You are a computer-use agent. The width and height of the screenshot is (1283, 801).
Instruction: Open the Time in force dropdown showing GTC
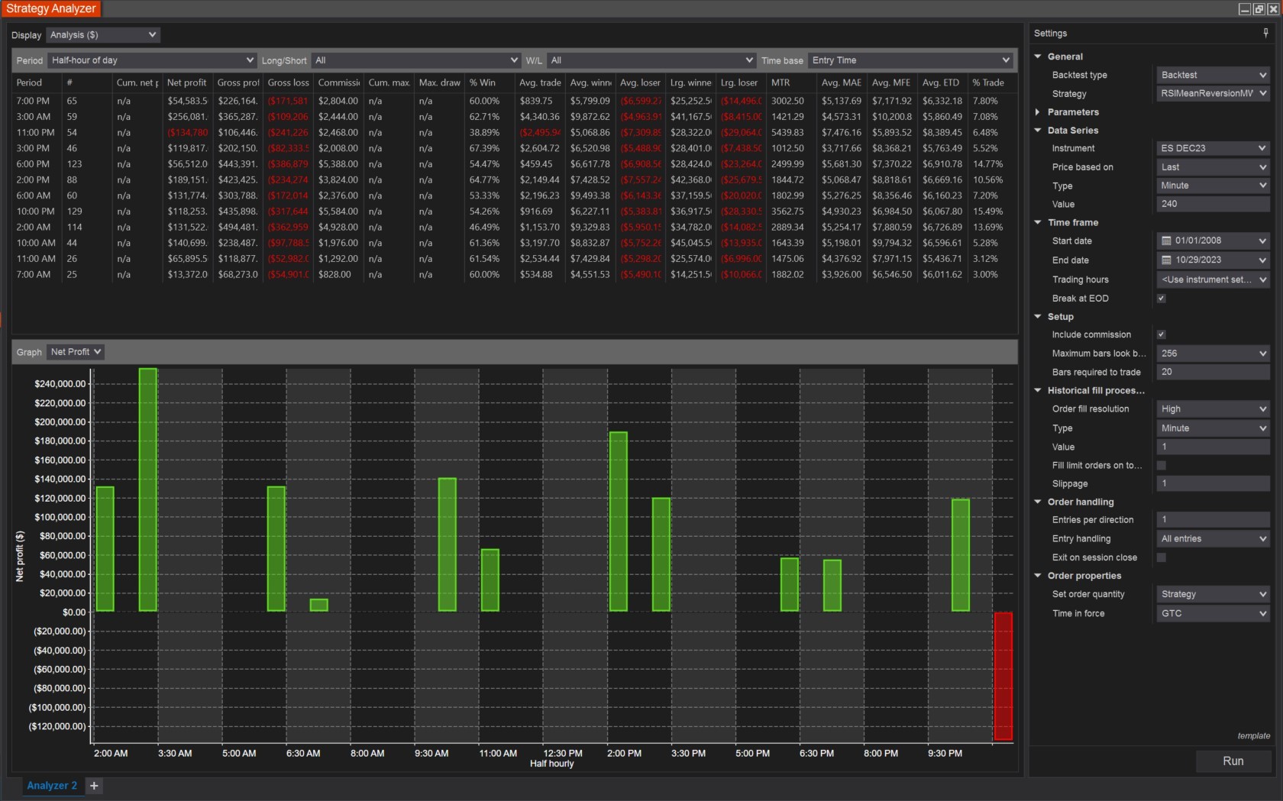tap(1214, 613)
